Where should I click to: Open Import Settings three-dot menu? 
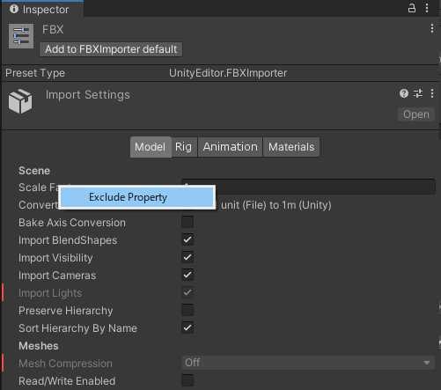432,93
